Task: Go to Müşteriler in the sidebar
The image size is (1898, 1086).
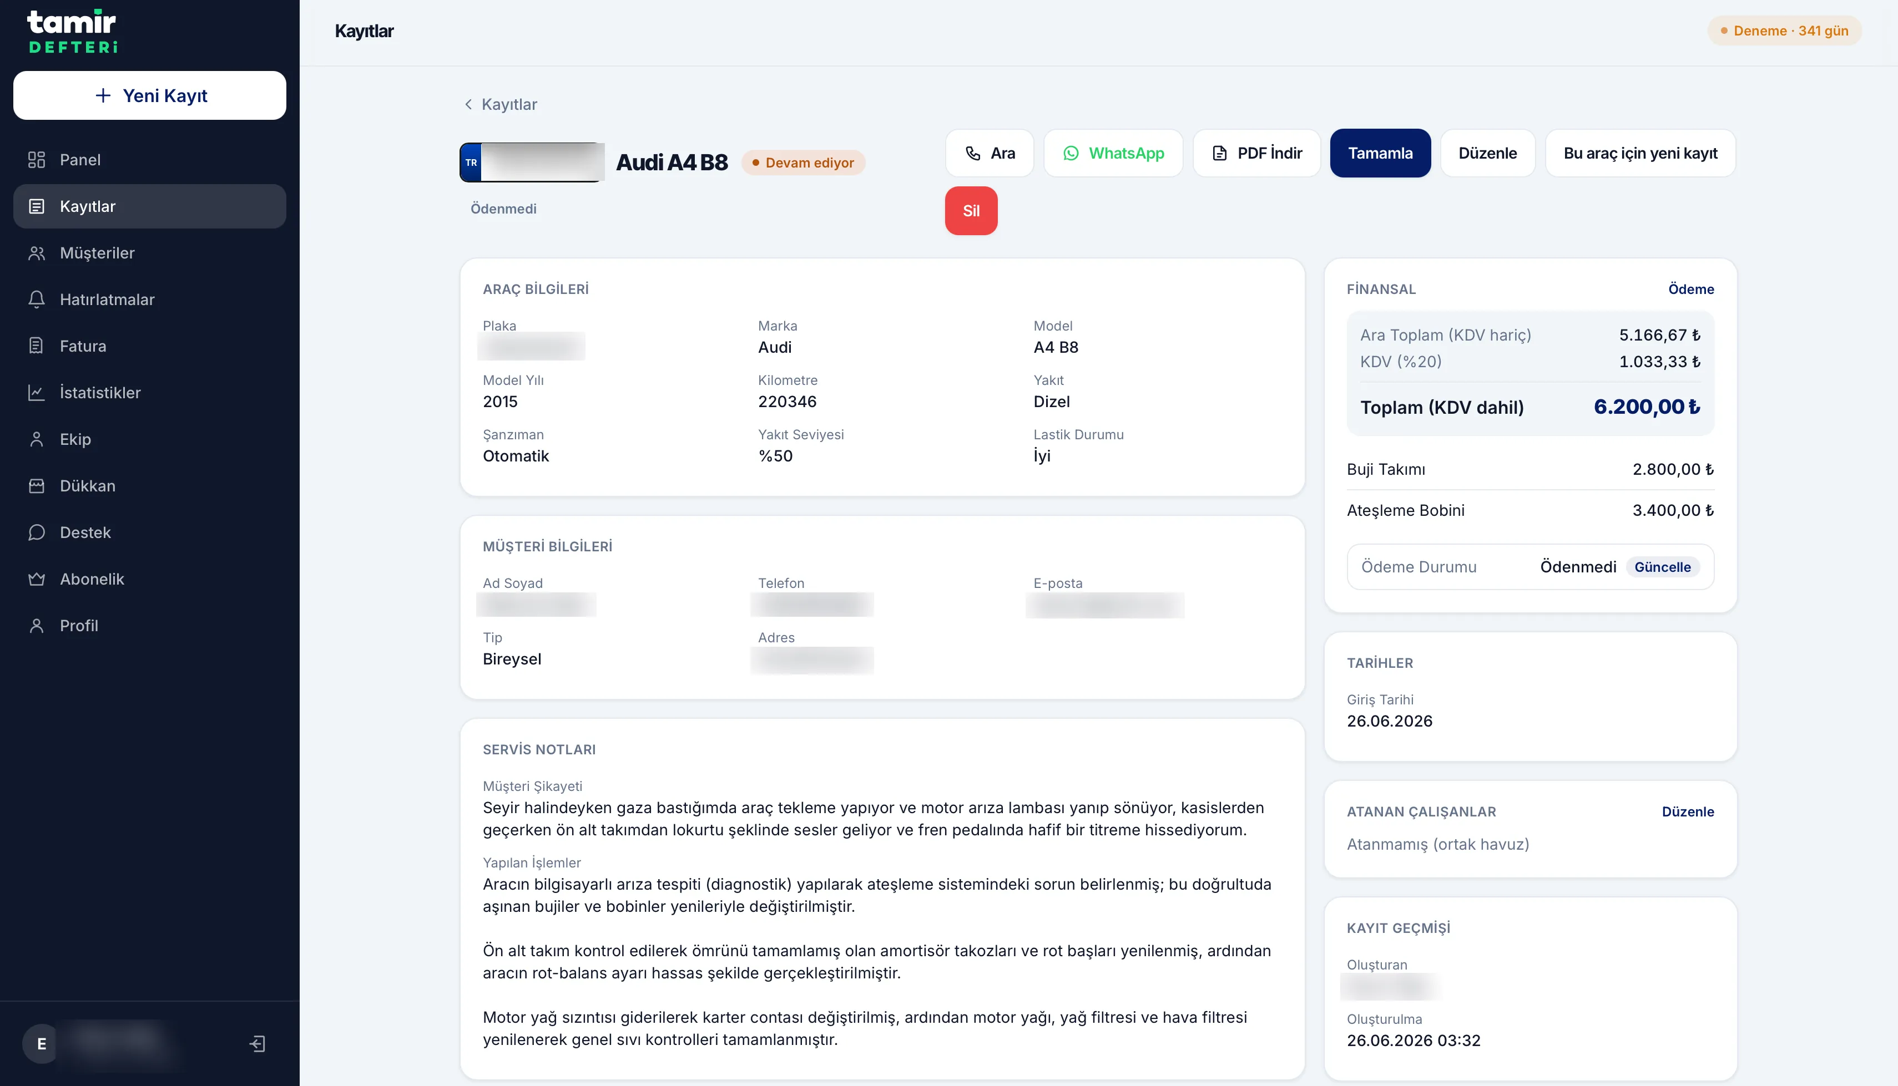Action: (149, 253)
